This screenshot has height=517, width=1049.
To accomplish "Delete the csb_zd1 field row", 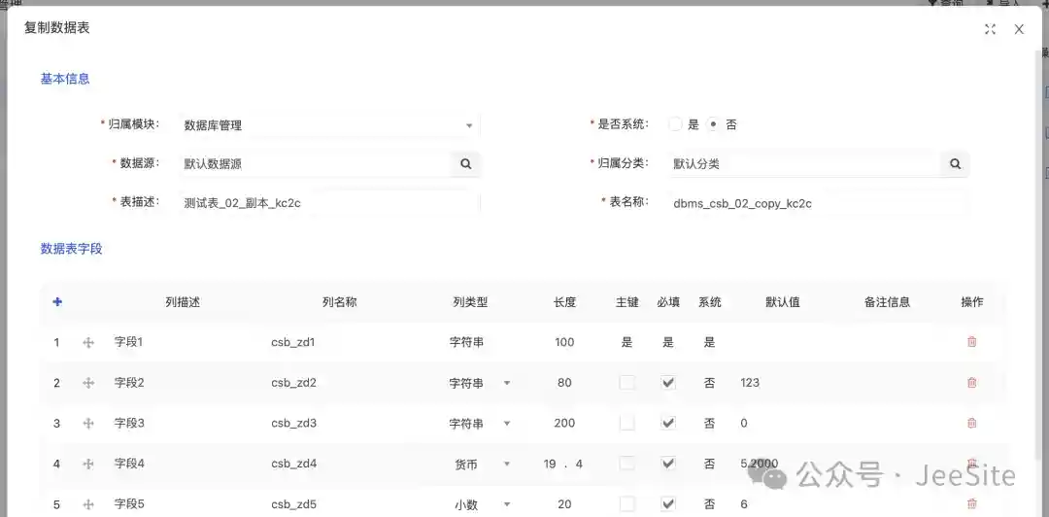I will 972,342.
